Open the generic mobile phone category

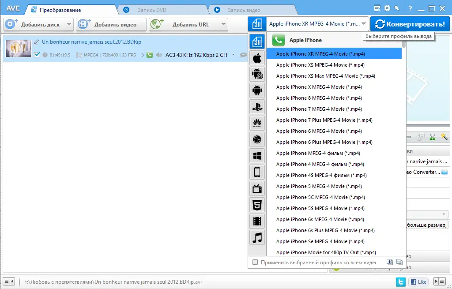[x=257, y=173]
